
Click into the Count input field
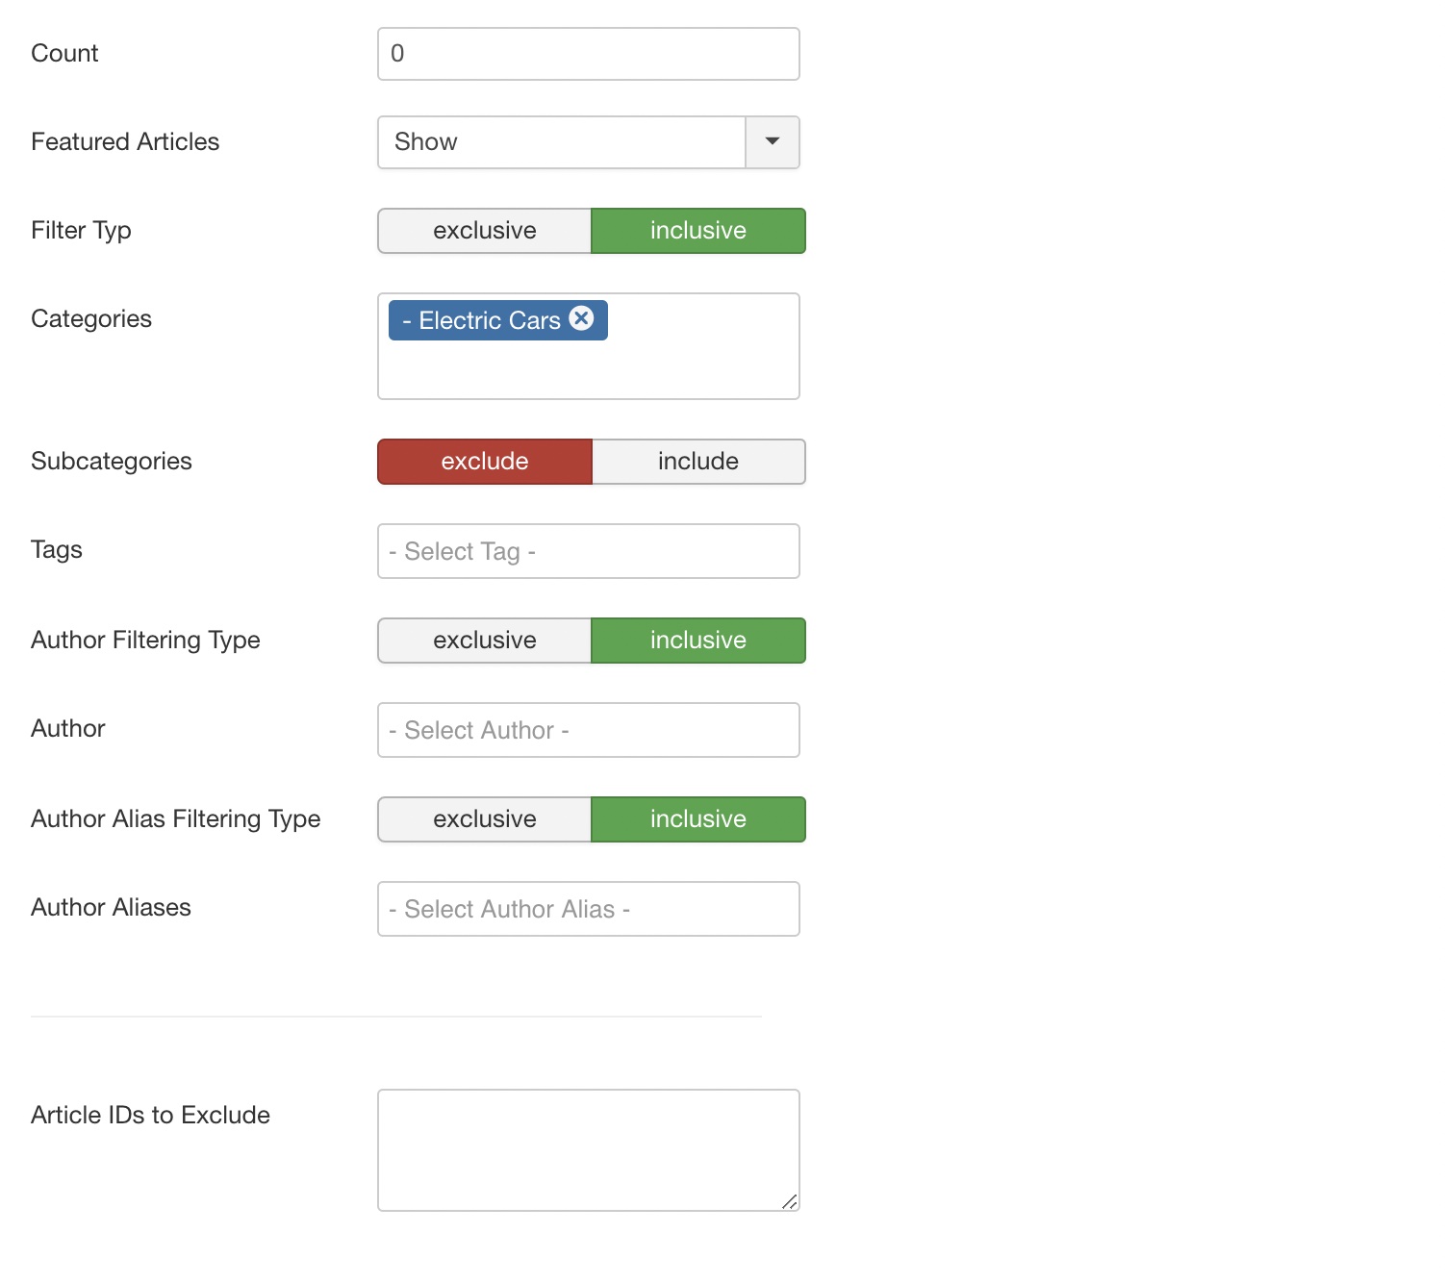589,54
